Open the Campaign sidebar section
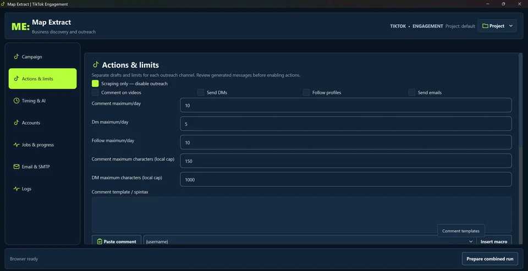The width and height of the screenshot is (528, 271). 42,57
